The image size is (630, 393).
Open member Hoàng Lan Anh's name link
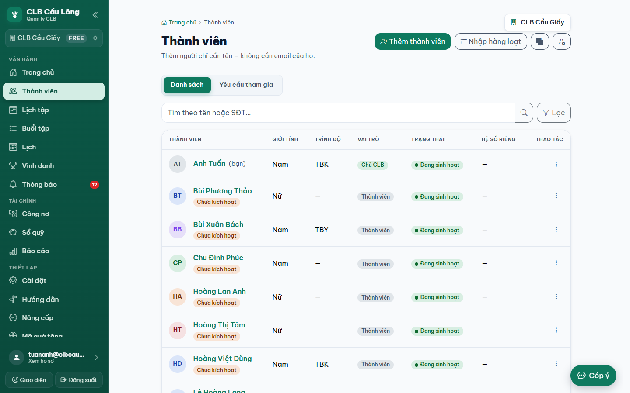[220, 291]
